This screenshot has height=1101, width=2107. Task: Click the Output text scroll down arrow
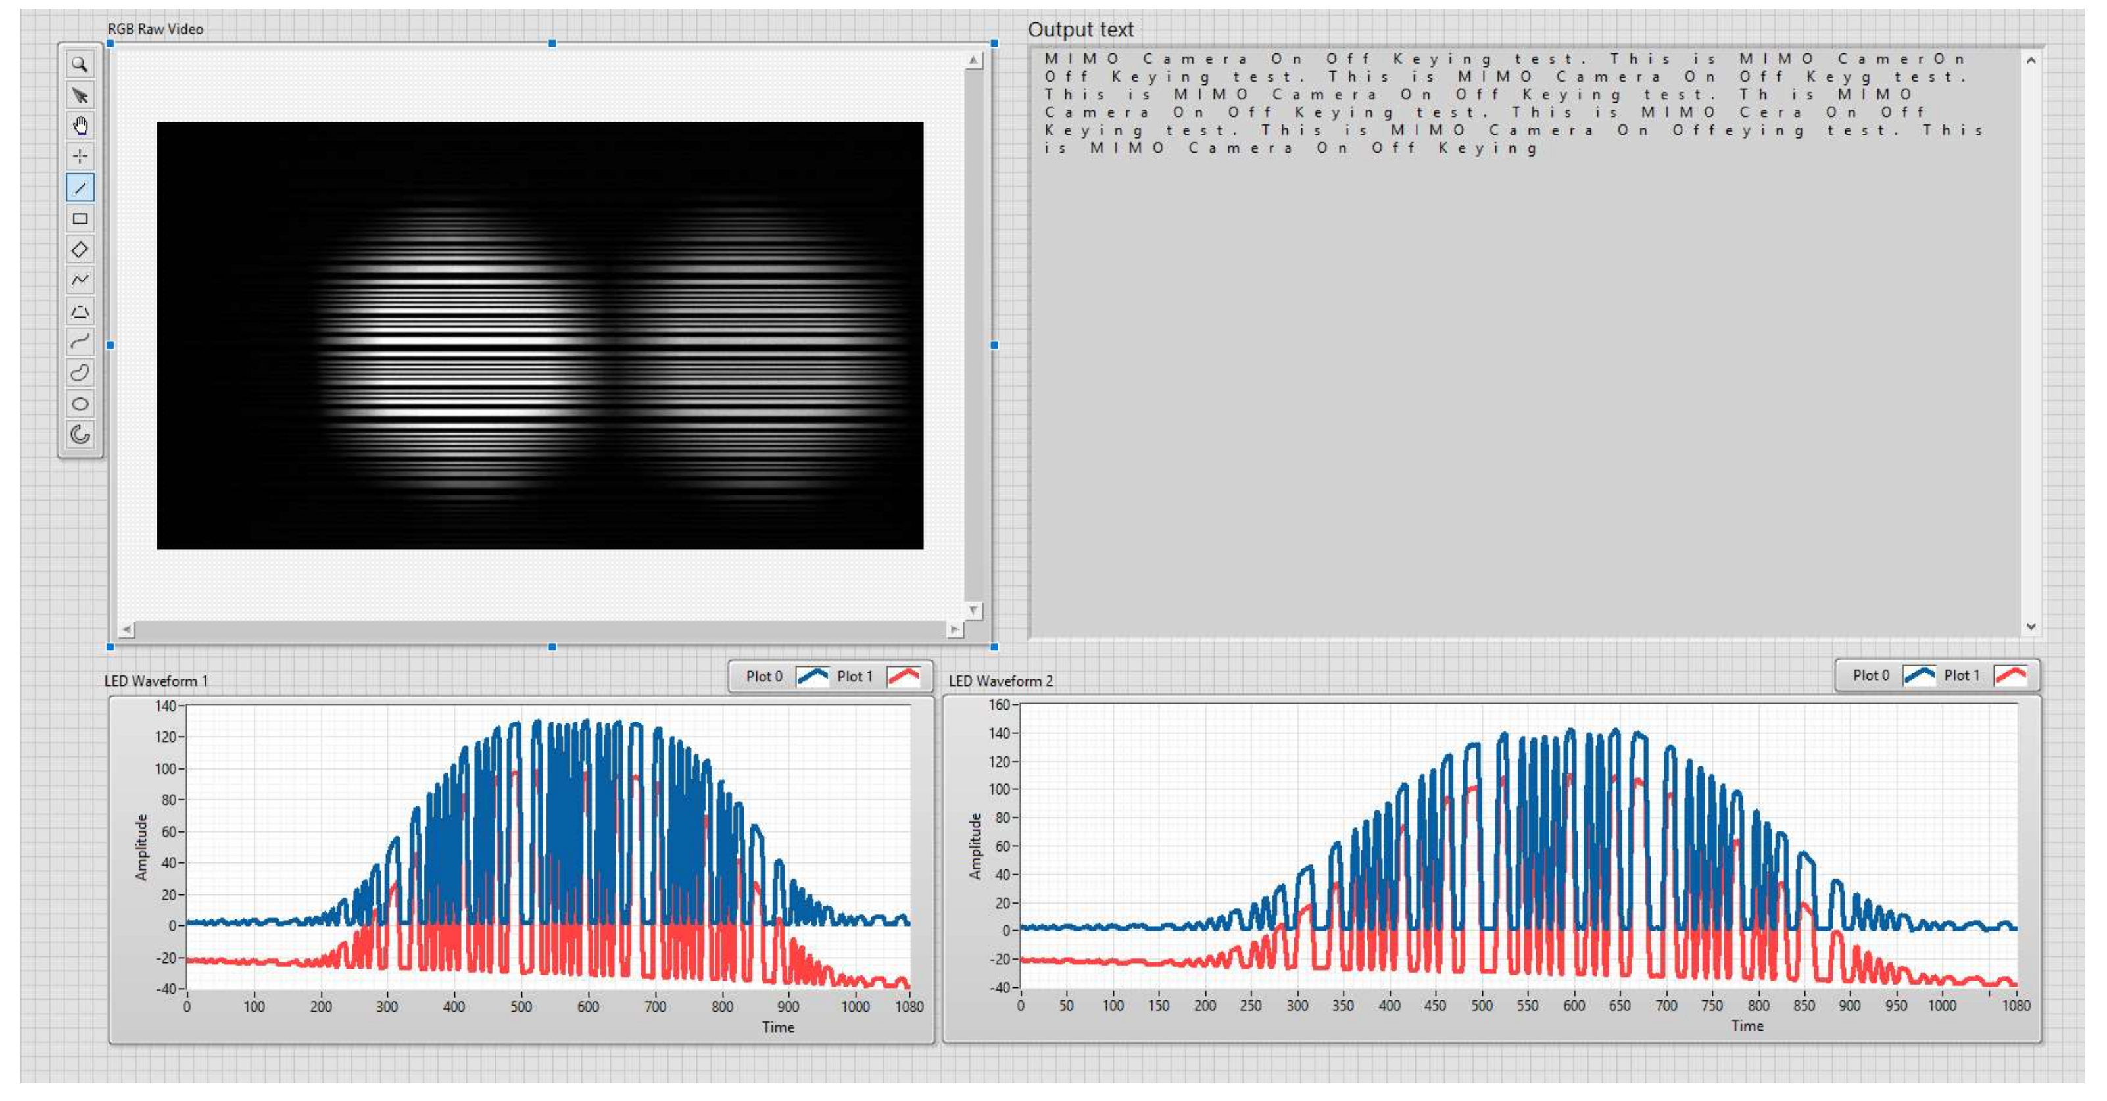2031,627
